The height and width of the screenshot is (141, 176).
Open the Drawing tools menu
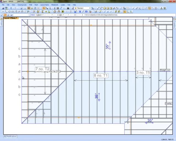22,5
